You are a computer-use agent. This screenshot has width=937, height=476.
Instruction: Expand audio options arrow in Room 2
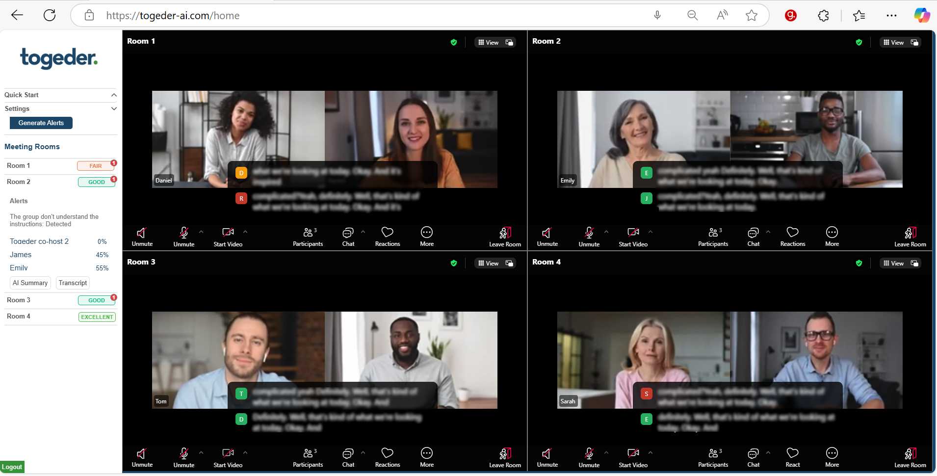[x=606, y=232]
